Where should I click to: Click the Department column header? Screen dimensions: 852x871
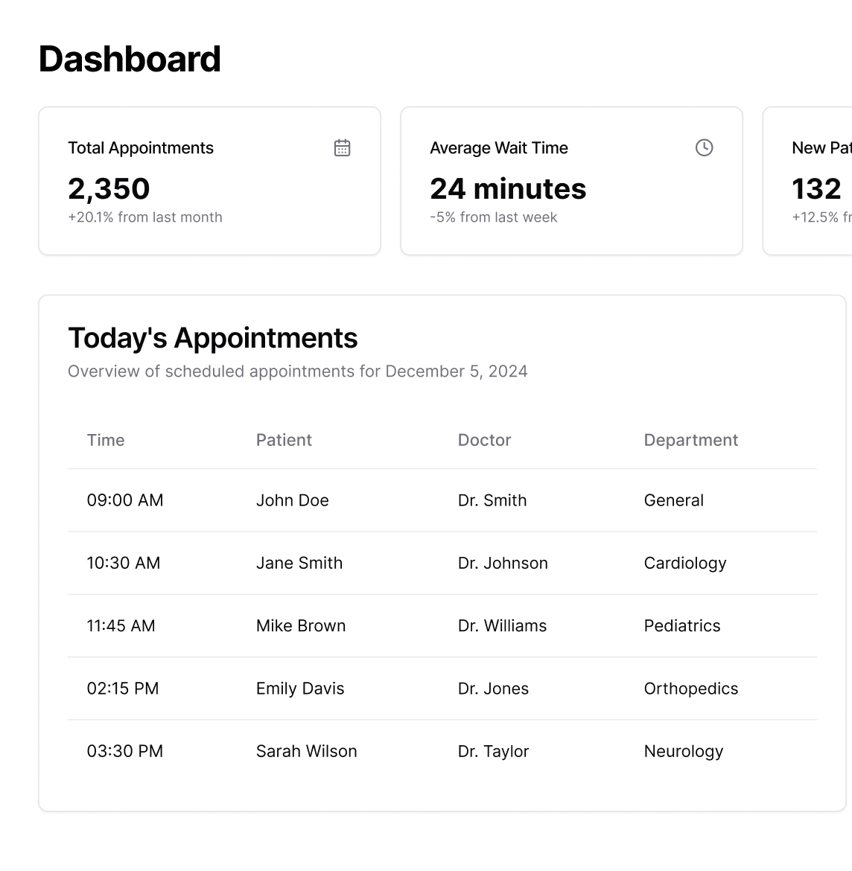[690, 440]
